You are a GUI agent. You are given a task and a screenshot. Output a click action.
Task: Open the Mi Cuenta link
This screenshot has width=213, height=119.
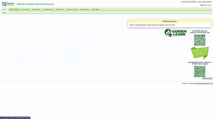(208, 5)
